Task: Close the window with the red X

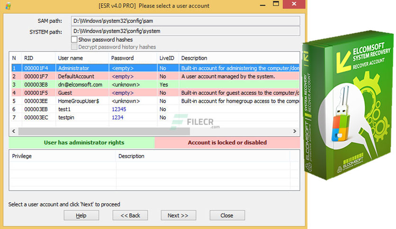Action: click(294, 4)
